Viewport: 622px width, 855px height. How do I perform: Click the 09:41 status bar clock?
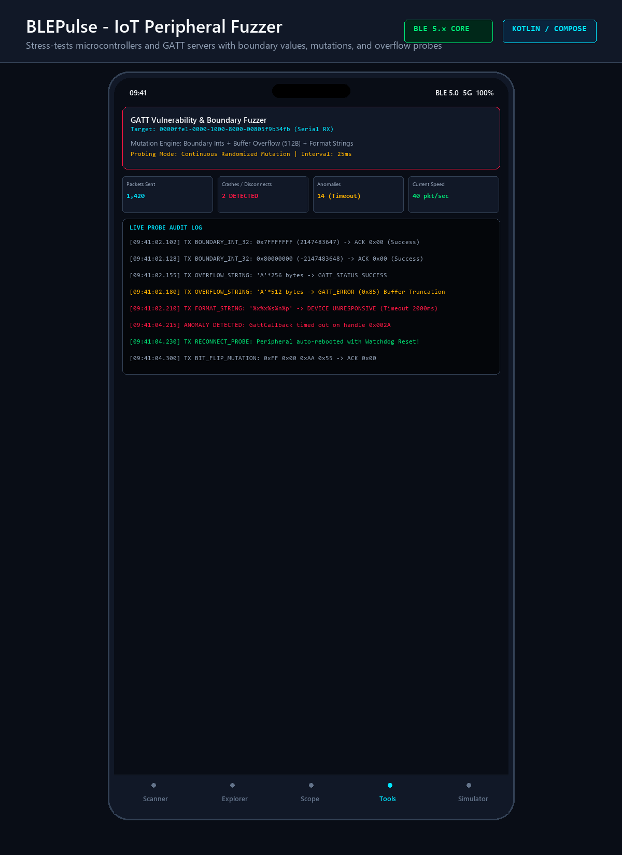click(x=138, y=93)
